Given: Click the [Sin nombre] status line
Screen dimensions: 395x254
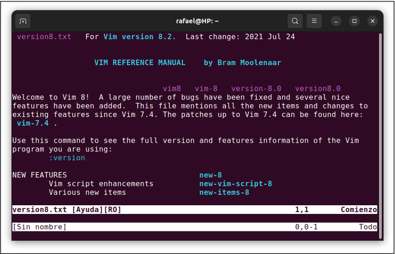Looking at the screenshot, I should tap(194, 227).
